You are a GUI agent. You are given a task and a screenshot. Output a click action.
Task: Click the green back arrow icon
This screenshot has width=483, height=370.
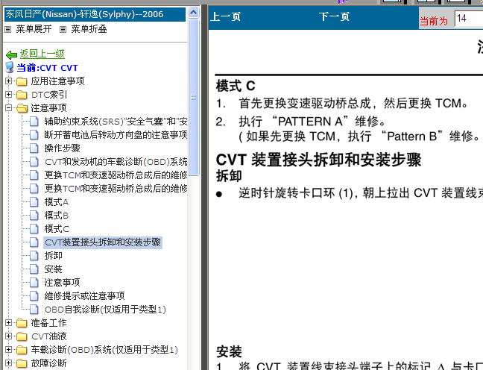(x=11, y=55)
